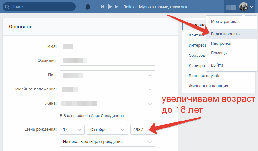
Task: Expand the Жена partner dropdown
Action: tap(108, 103)
